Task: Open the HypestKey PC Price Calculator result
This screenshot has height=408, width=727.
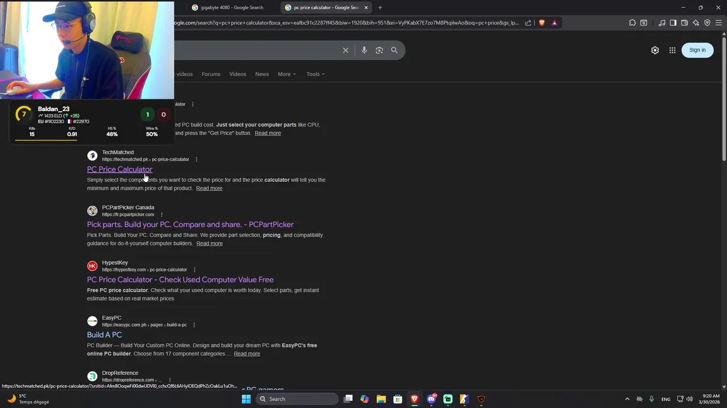Action: (180, 279)
